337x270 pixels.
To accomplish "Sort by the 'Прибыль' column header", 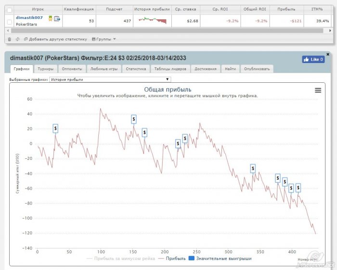I will (x=286, y=9).
